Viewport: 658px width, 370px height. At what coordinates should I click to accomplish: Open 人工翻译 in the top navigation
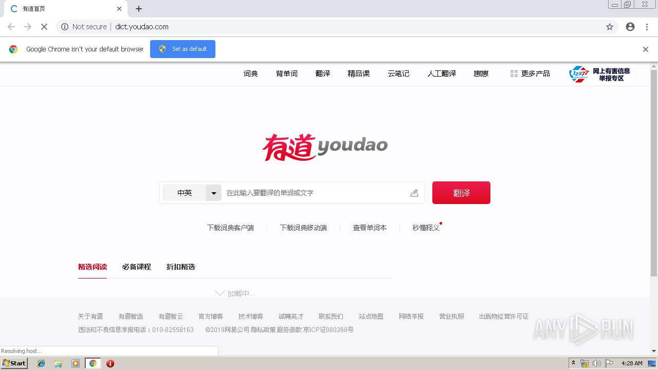click(442, 73)
